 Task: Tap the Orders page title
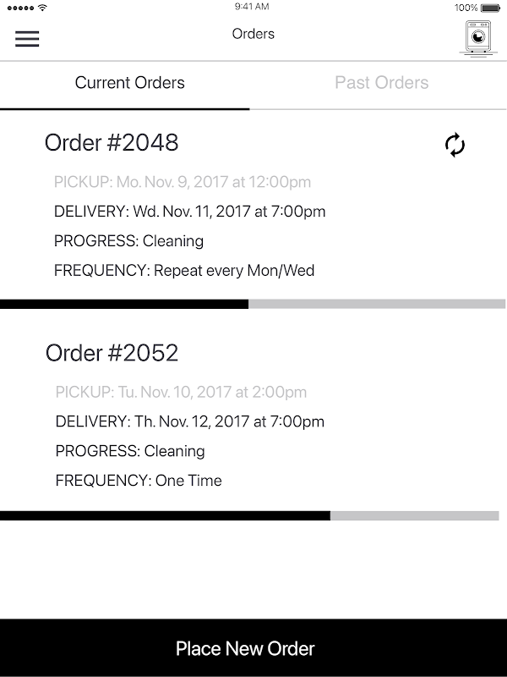coord(253,35)
